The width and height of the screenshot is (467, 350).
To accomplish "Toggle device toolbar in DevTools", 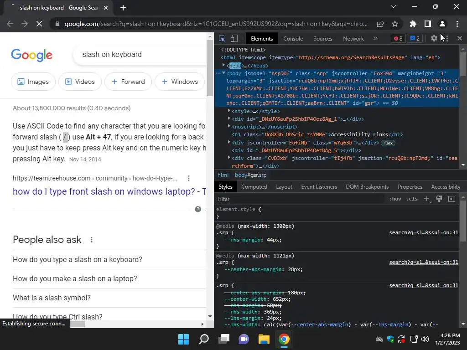I will (234, 38).
